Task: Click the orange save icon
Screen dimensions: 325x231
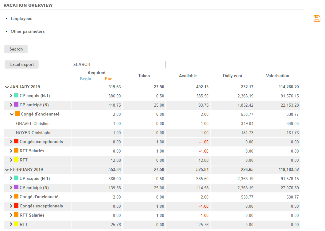Action: 317,18
